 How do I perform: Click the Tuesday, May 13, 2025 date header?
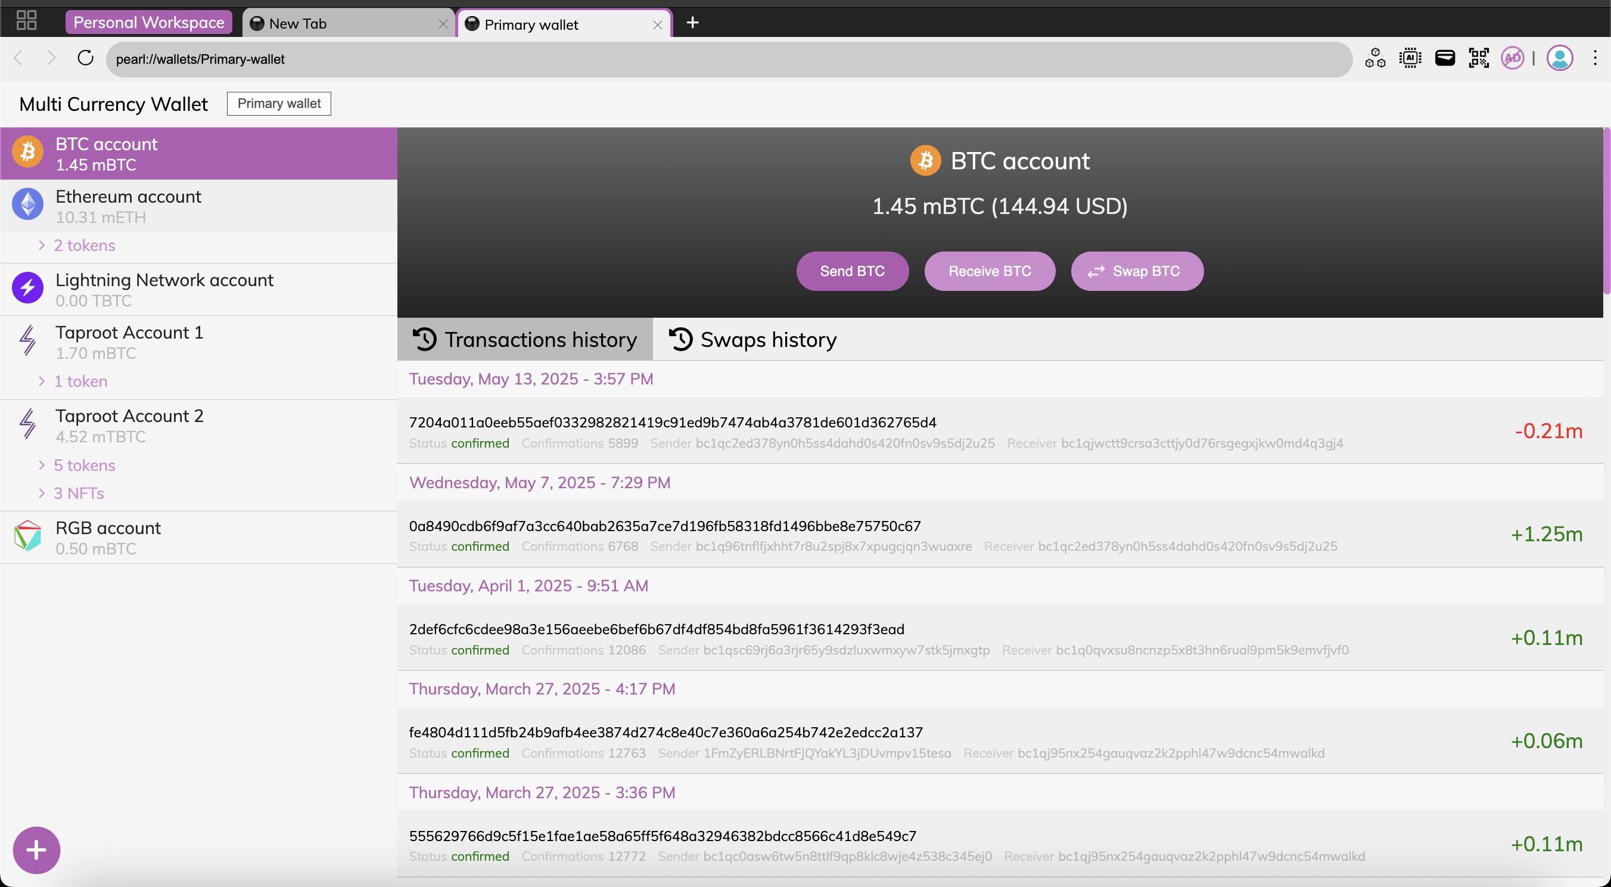point(531,379)
